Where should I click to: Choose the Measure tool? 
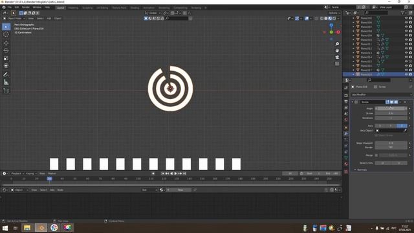pyautogui.click(x=6, y=82)
